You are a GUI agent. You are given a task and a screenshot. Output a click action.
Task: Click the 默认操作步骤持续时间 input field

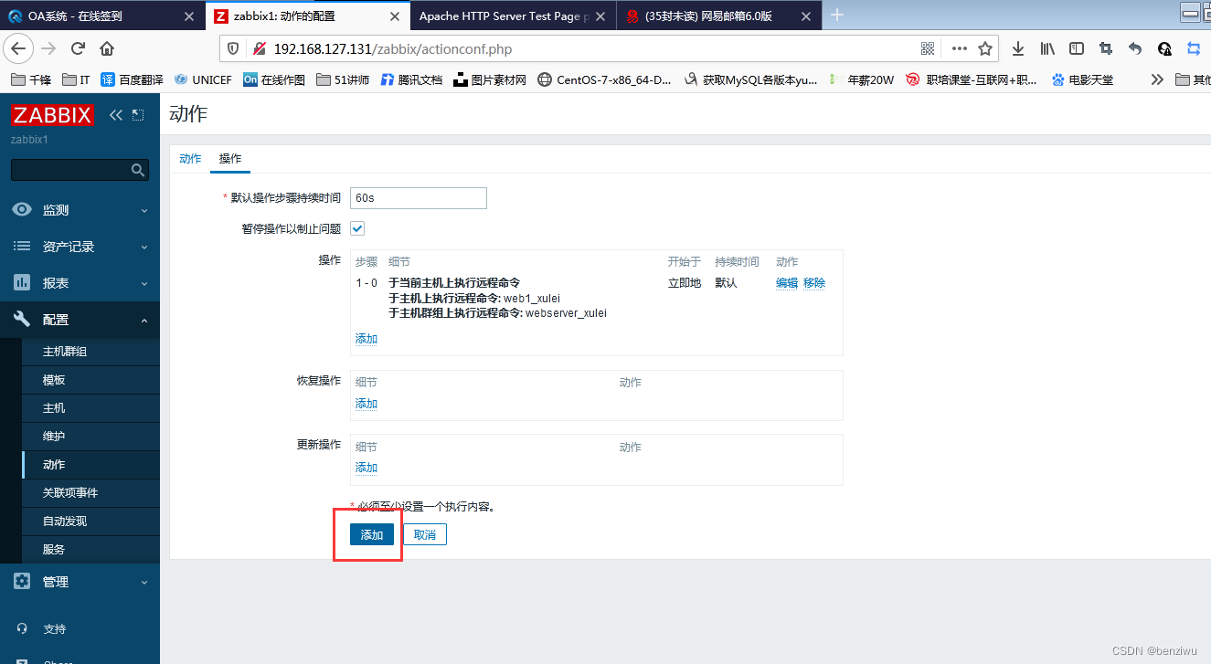(x=419, y=198)
